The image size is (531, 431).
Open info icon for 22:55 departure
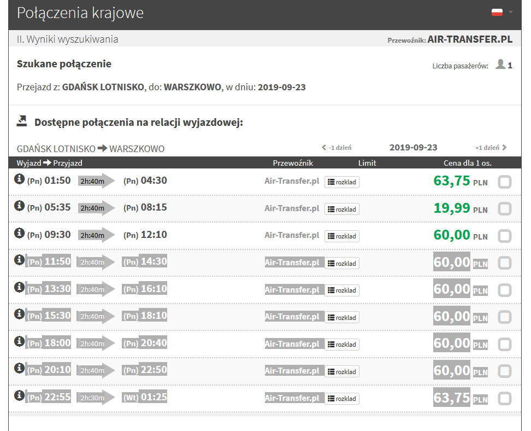[x=19, y=395]
